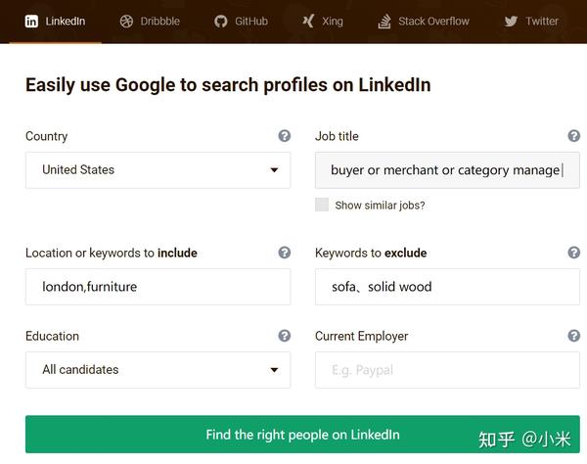Image resolution: width=587 pixels, height=464 pixels.
Task: Click the location keywords field with london,furniture
Action: 158,287
